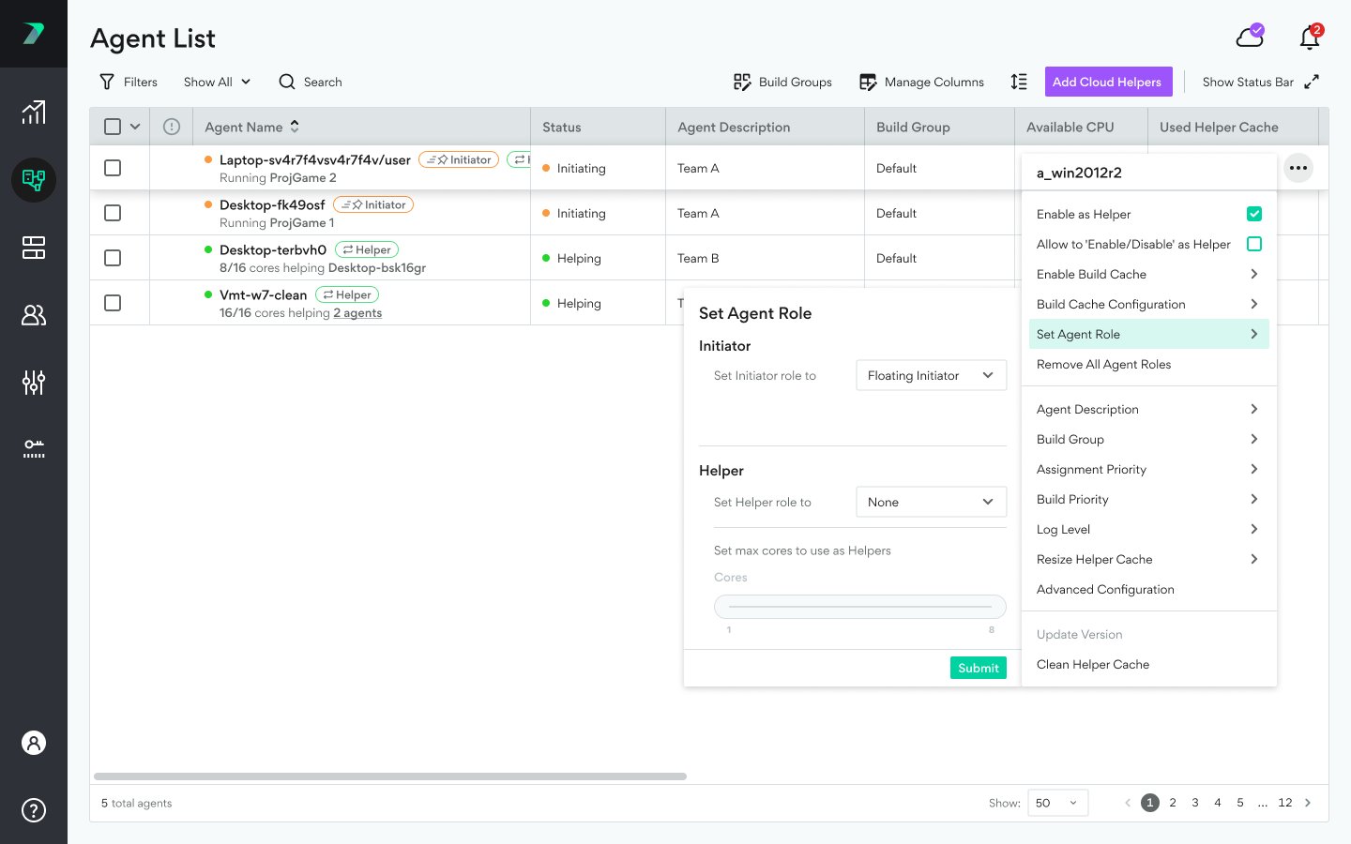1351x844 pixels.
Task: Select the Desktop-fk49osf row checkbox
Action: point(113,213)
